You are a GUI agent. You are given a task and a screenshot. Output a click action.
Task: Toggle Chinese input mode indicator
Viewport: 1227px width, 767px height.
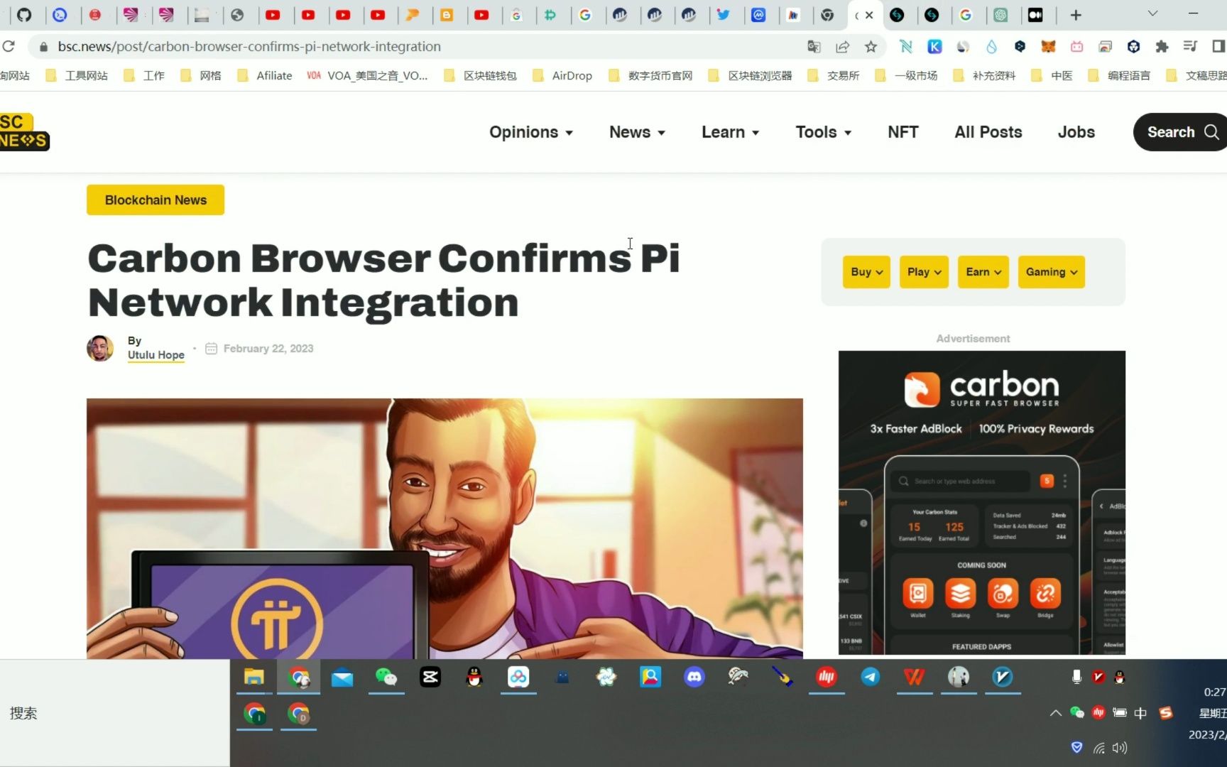1140,713
